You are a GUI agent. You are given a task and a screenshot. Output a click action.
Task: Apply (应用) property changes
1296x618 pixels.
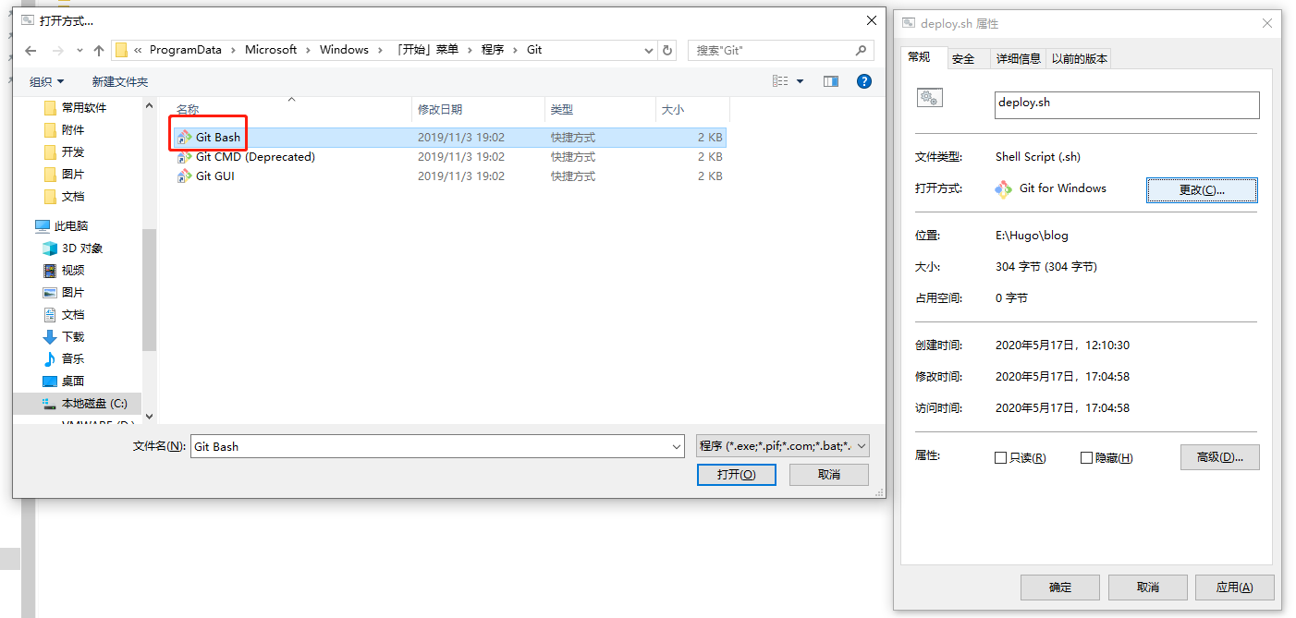point(1235,587)
